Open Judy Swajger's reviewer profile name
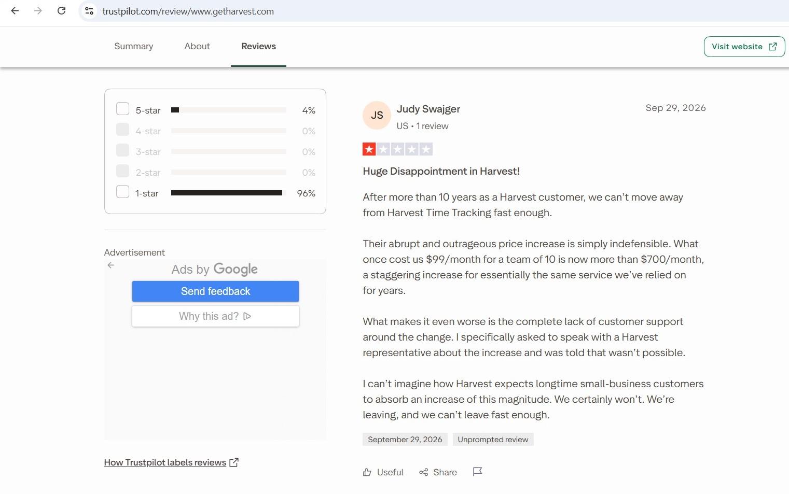The width and height of the screenshot is (789, 494). tap(428, 109)
